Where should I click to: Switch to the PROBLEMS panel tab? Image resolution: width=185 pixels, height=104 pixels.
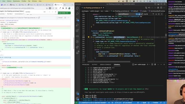click(86, 64)
